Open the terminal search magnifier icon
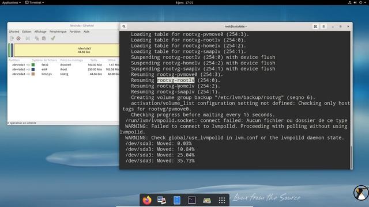Image resolution: width=369 pixels, height=207 pixels. [124, 26]
